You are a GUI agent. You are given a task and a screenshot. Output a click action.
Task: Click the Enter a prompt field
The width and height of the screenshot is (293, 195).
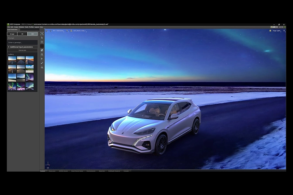pos(22,43)
